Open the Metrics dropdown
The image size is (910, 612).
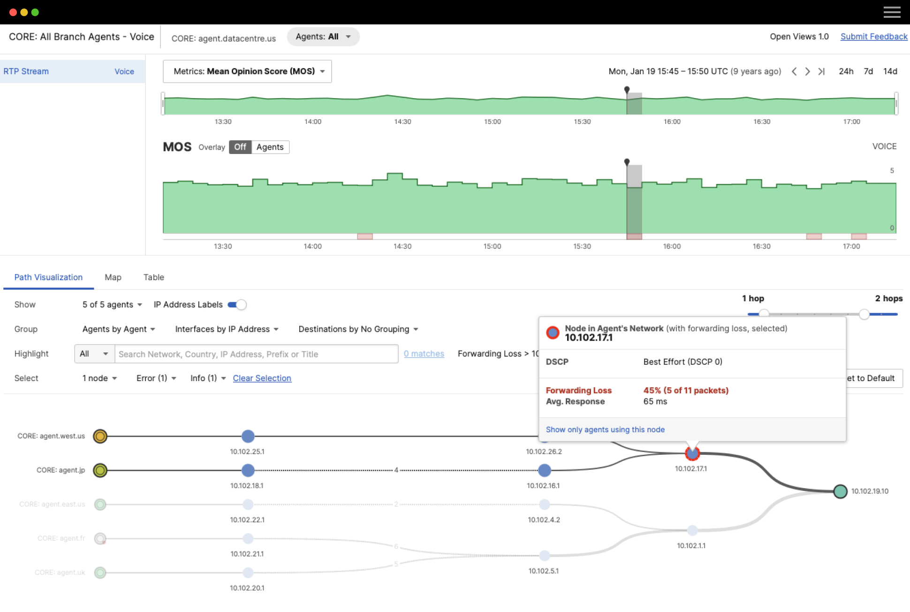point(247,71)
